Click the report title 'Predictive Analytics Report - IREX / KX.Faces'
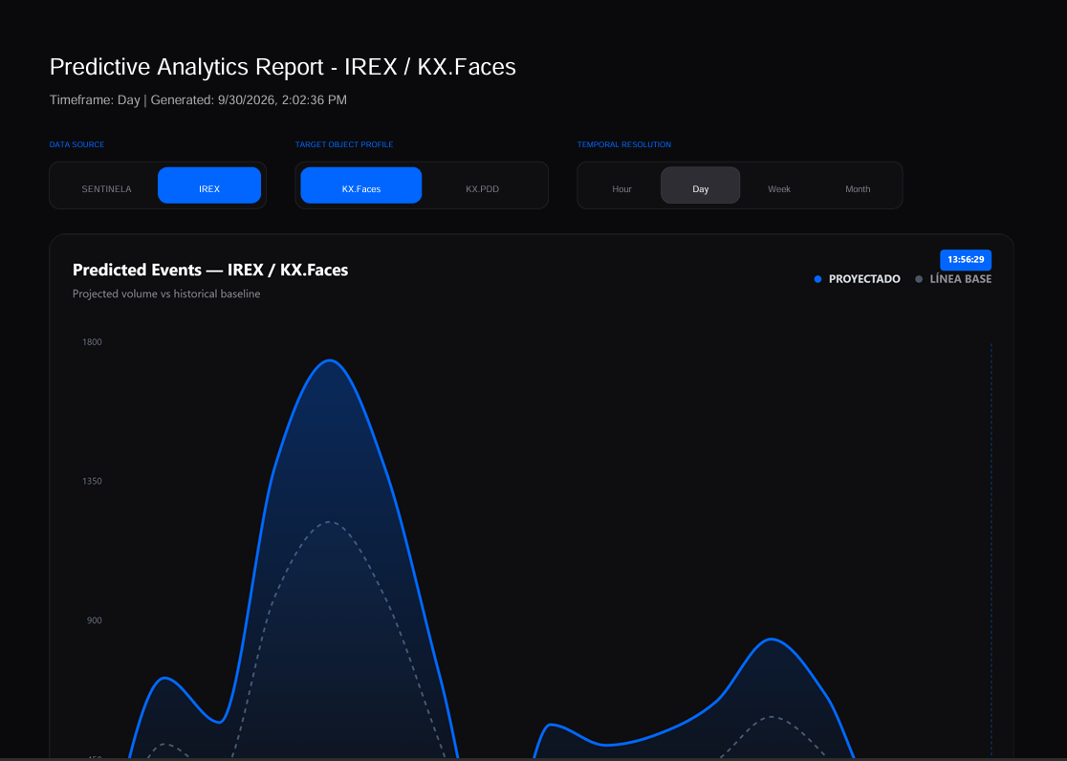1067x761 pixels. pos(282,67)
